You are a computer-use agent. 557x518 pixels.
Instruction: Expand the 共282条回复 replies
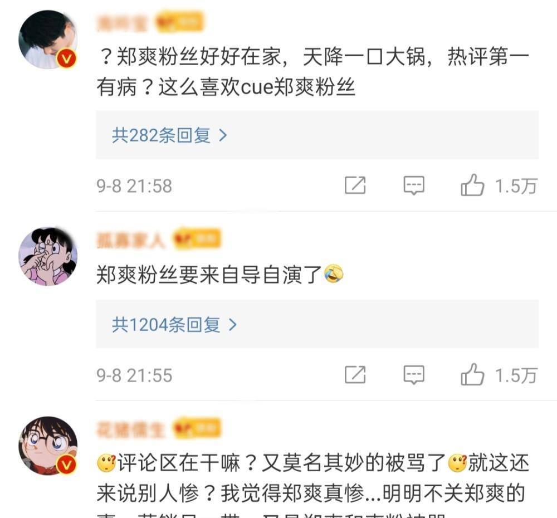[317, 135]
